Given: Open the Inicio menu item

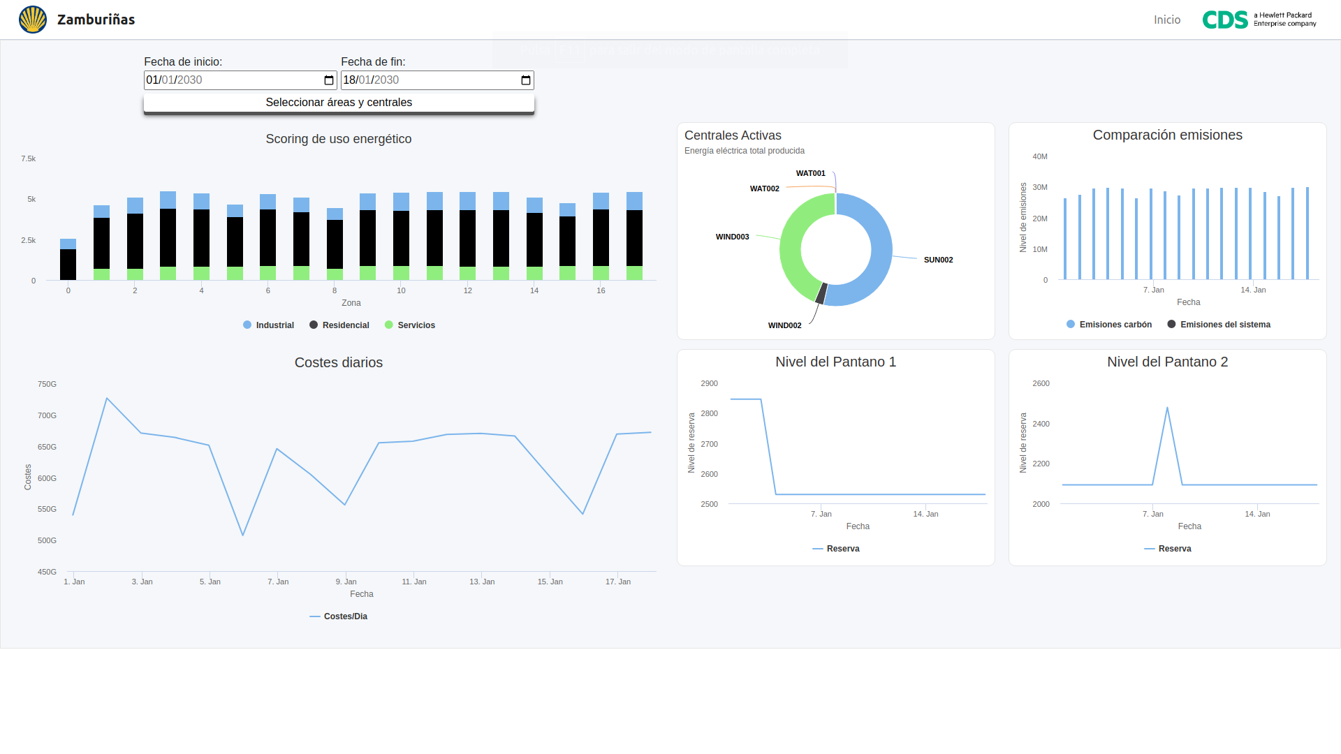Looking at the screenshot, I should coord(1167,20).
